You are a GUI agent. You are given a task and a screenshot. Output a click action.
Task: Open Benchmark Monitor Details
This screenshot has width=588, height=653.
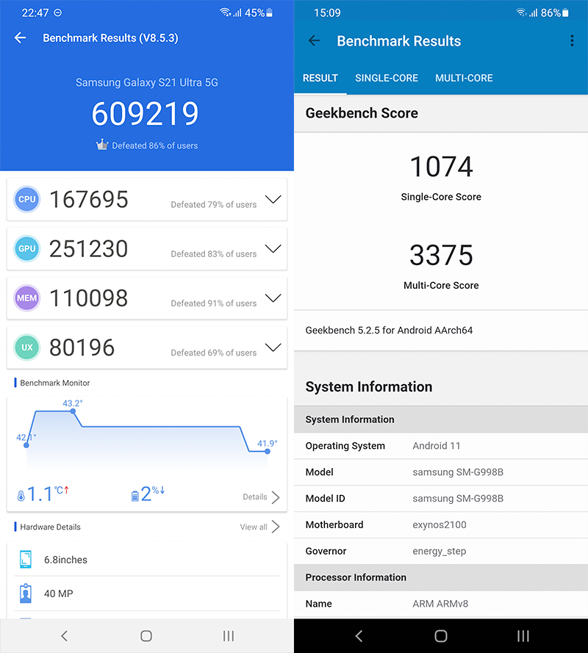tap(261, 497)
